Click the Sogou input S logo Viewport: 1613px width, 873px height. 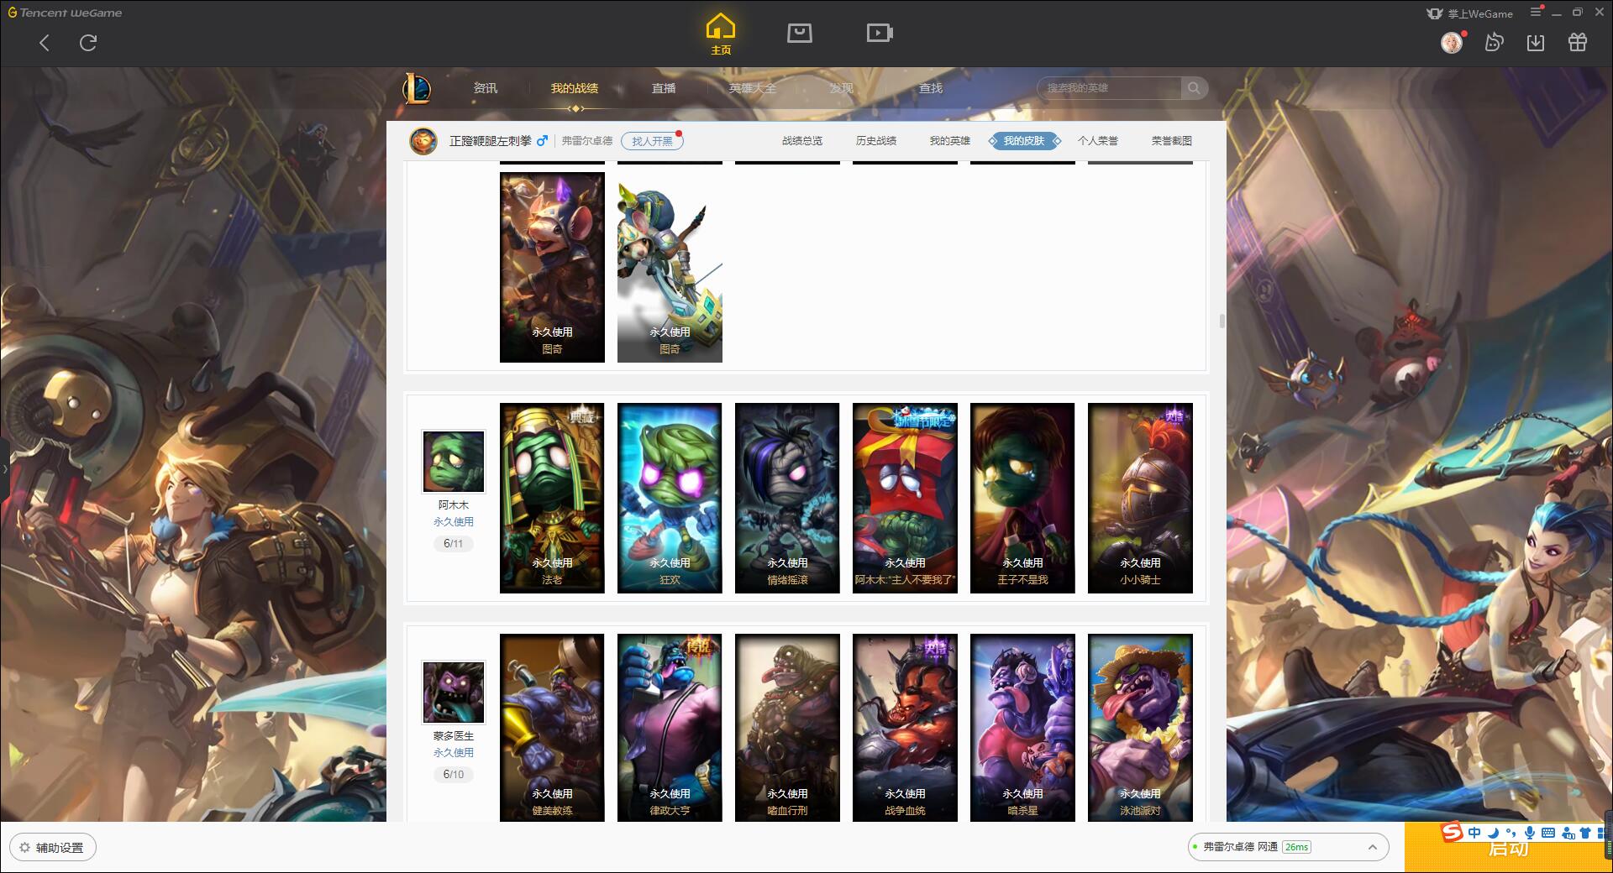pyautogui.click(x=1452, y=832)
